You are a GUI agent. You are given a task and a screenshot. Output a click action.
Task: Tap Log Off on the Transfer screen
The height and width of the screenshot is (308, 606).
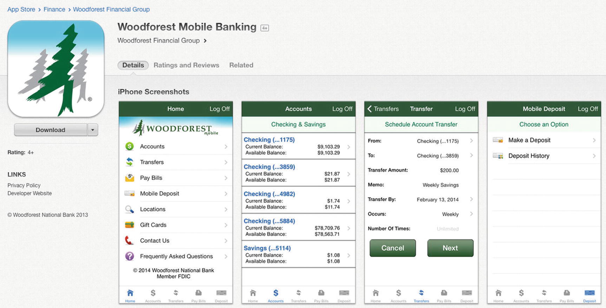click(465, 109)
